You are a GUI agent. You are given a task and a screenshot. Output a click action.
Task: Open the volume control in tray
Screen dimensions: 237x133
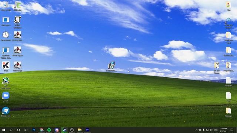tap(211, 130)
